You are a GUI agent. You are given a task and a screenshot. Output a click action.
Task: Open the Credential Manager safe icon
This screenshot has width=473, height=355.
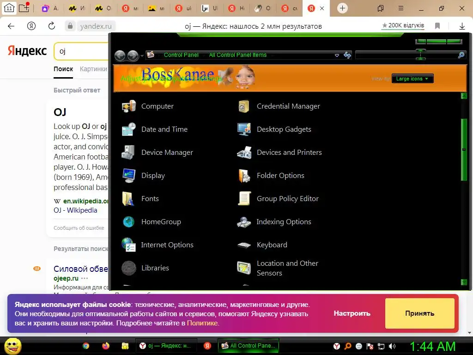click(244, 106)
